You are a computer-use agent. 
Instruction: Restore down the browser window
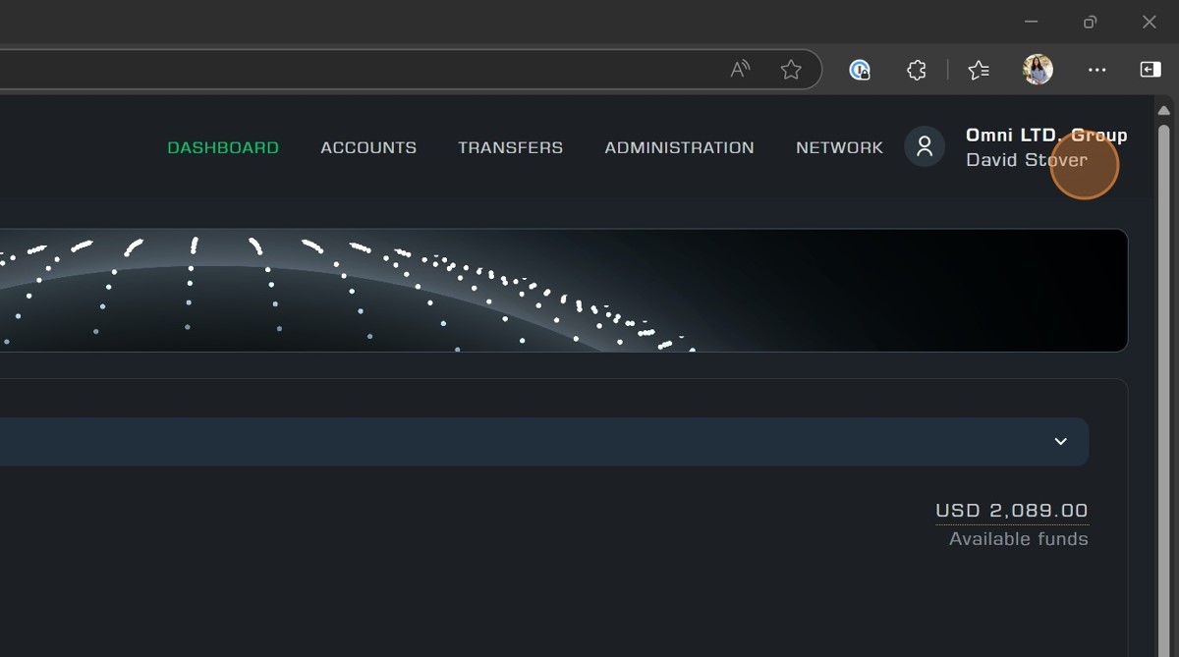1090,22
